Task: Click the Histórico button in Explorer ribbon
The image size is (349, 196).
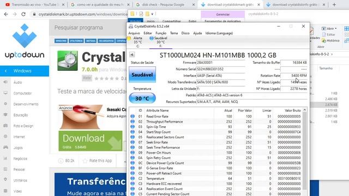Action: coord(330,41)
